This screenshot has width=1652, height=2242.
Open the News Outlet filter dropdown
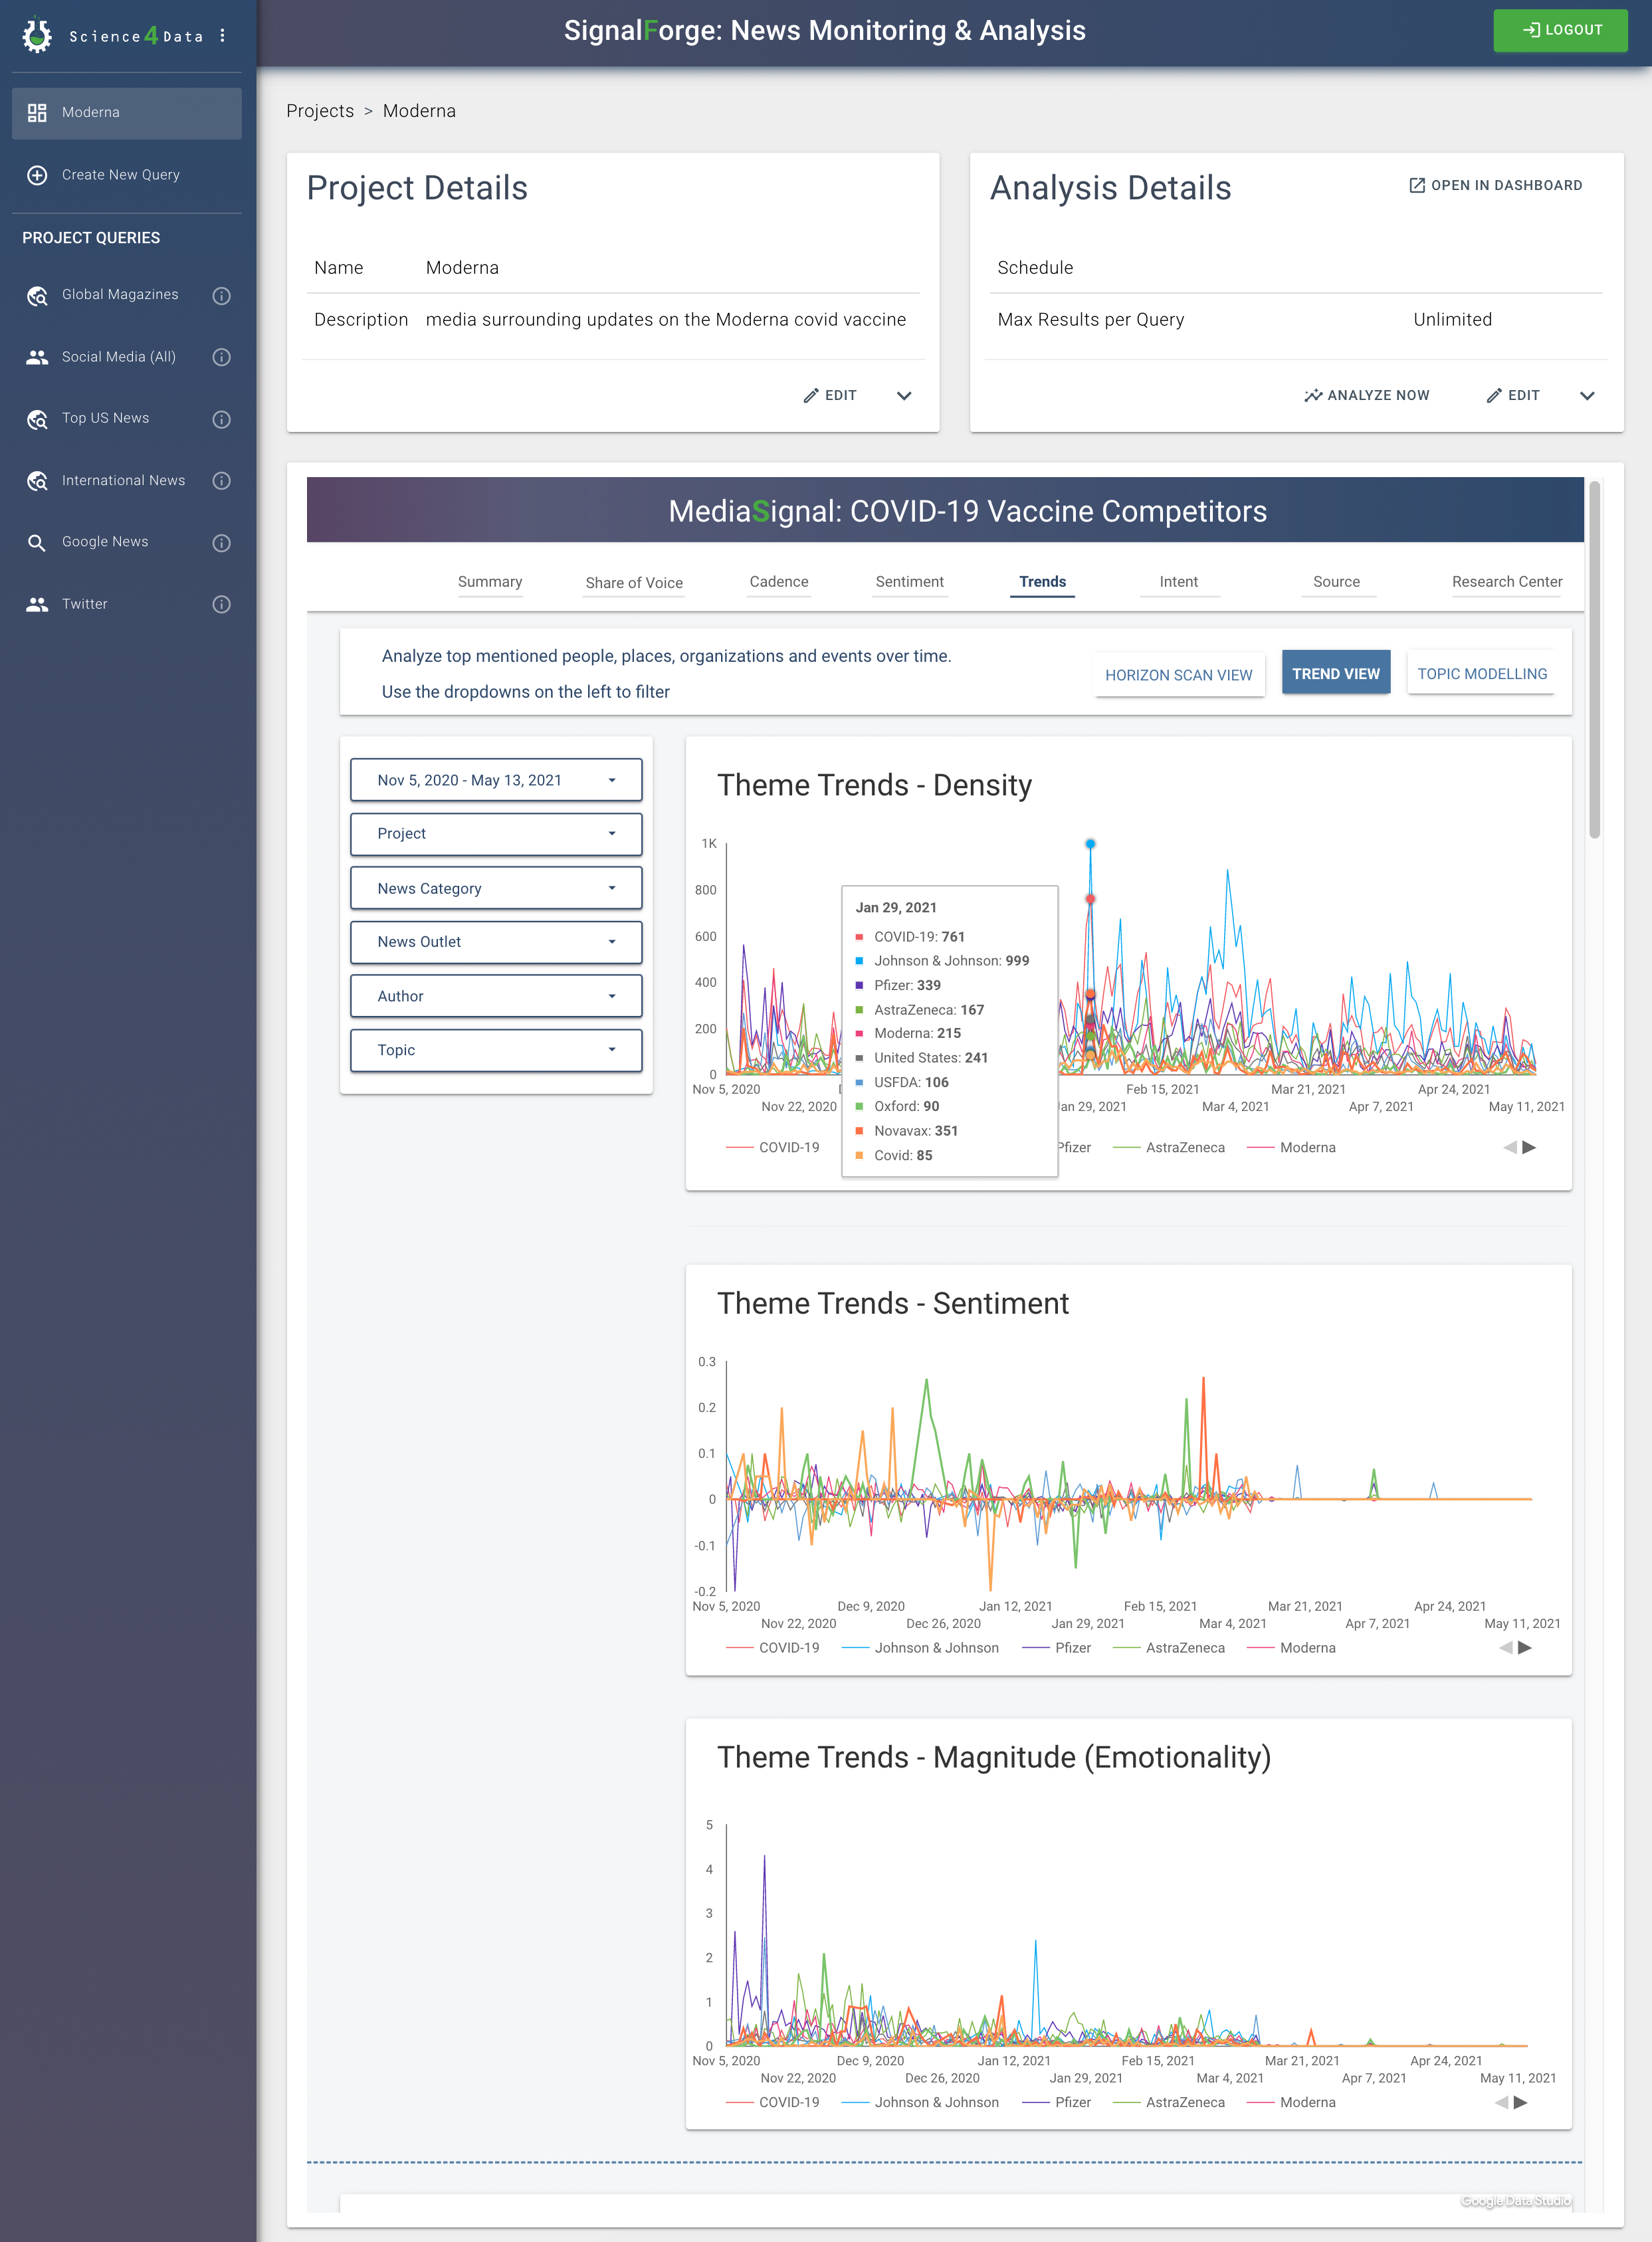(496, 942)
